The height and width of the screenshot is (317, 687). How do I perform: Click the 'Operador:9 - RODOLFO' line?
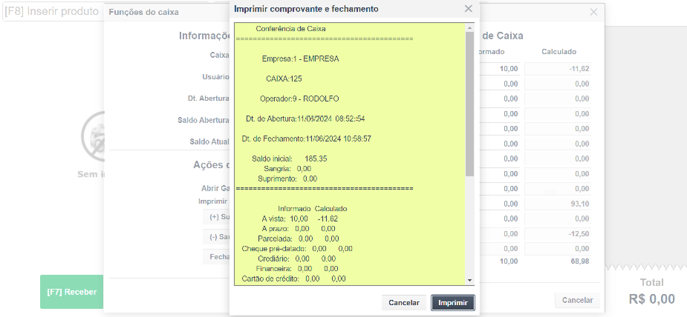299,99
